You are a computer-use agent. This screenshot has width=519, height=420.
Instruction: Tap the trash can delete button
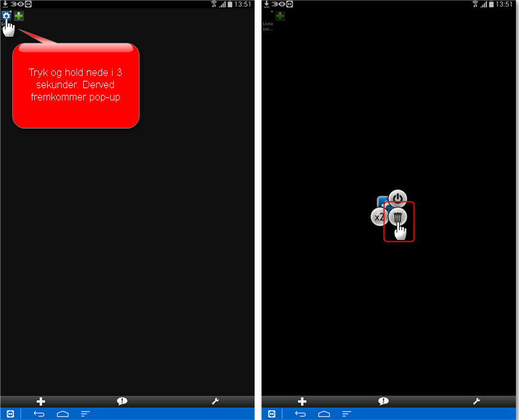point(398,217)
